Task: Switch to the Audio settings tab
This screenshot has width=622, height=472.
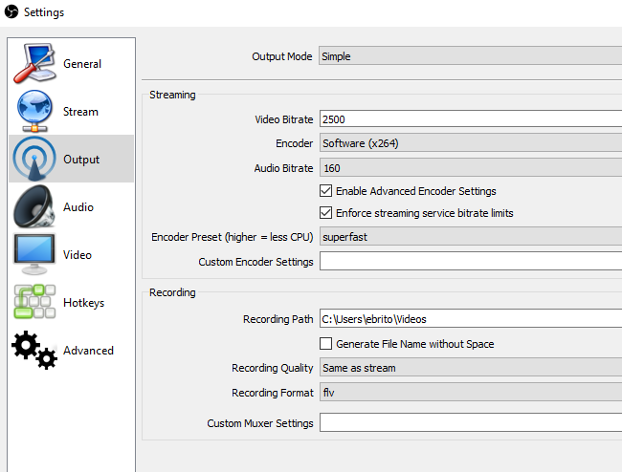Action: [78, 207]
